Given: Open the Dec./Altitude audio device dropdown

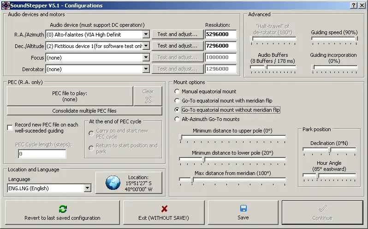Looking at the screenshot, I should coord(146,46).
